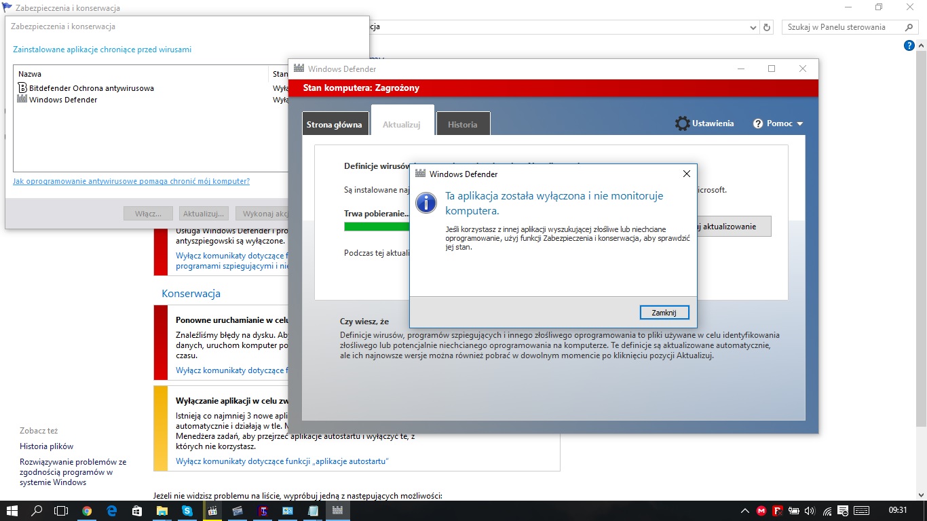Refresh the Control Panel address bar
Screen dimensions: 927x521
[768, 27]
